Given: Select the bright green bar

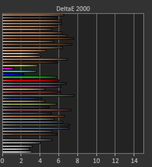Looking at the screenshot, I should point(30,77).
